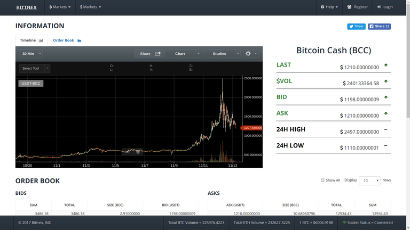Viewport: 410px width, 230px height.
Task: Click the Help question mark icon
Action: [x=322, y=7]
